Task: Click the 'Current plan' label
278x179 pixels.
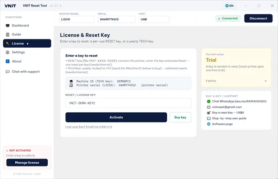Action: pyautogui.click(x=215, y=54)
